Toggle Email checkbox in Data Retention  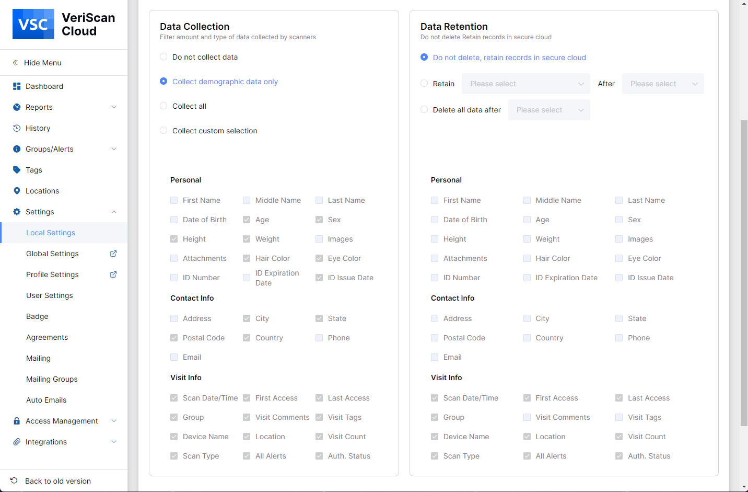(435, 357)
